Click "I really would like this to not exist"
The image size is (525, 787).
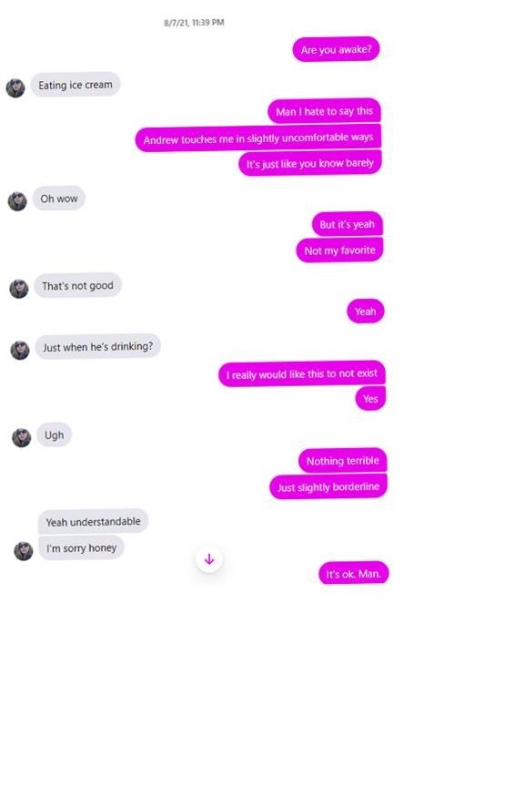[302, 374]
